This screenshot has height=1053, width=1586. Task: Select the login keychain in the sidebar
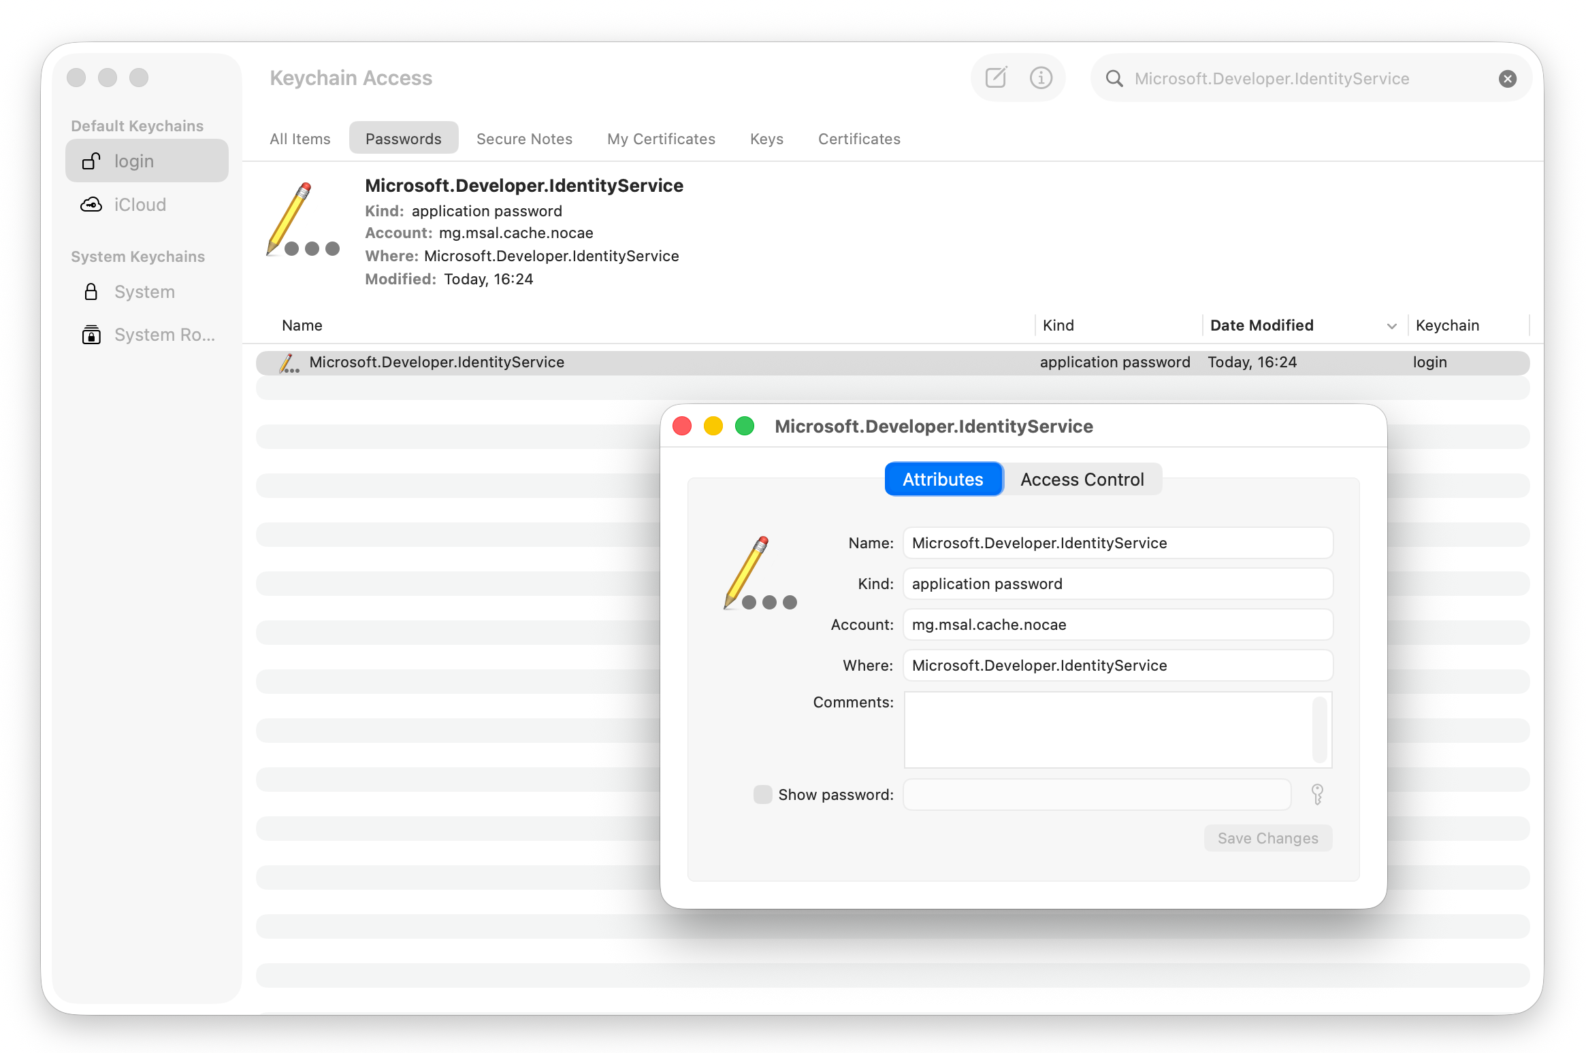coord(147,161)
